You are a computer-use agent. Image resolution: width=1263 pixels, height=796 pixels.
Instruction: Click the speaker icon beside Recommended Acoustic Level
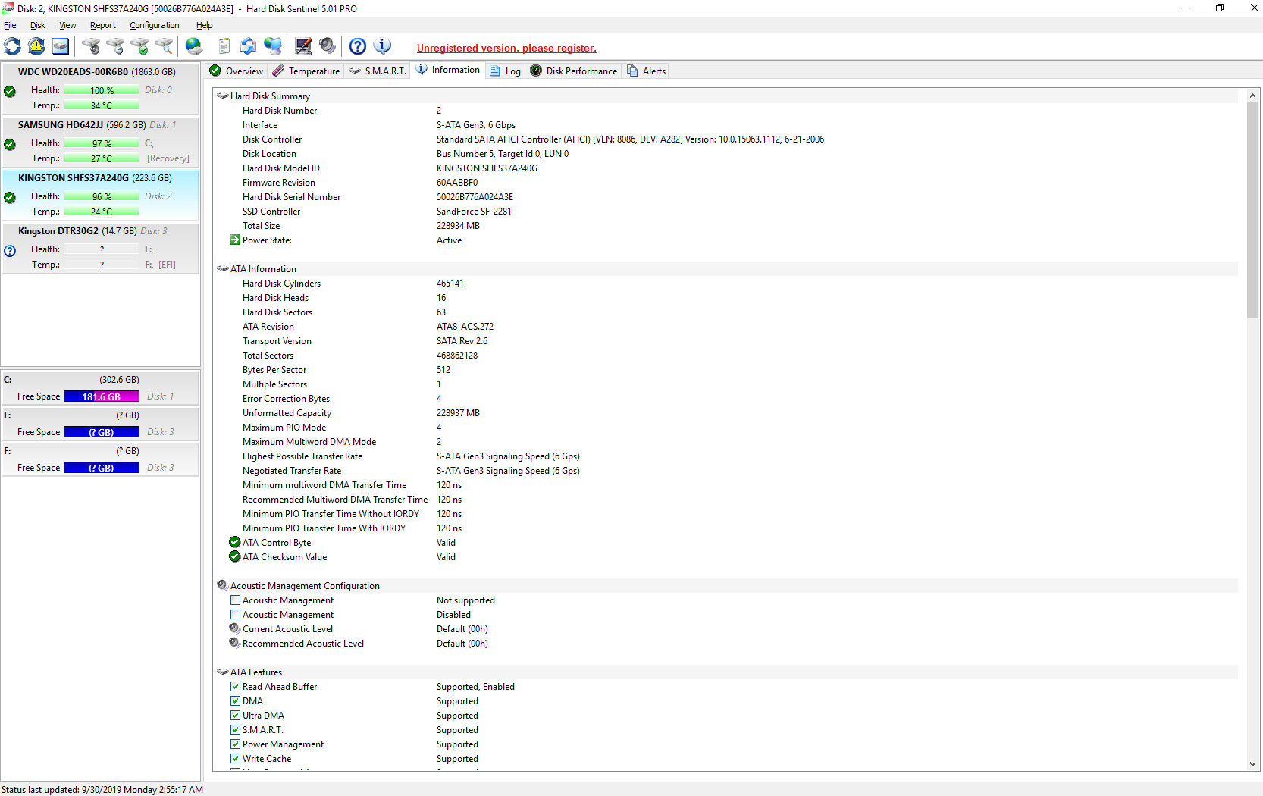pos(235,643)
